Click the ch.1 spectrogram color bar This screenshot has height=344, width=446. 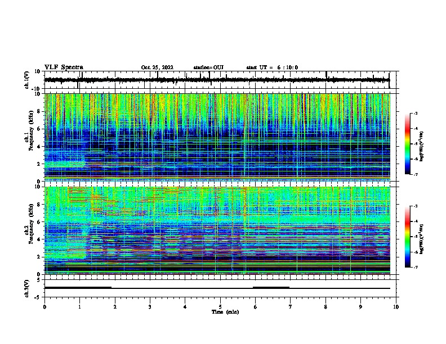point(407,143)
